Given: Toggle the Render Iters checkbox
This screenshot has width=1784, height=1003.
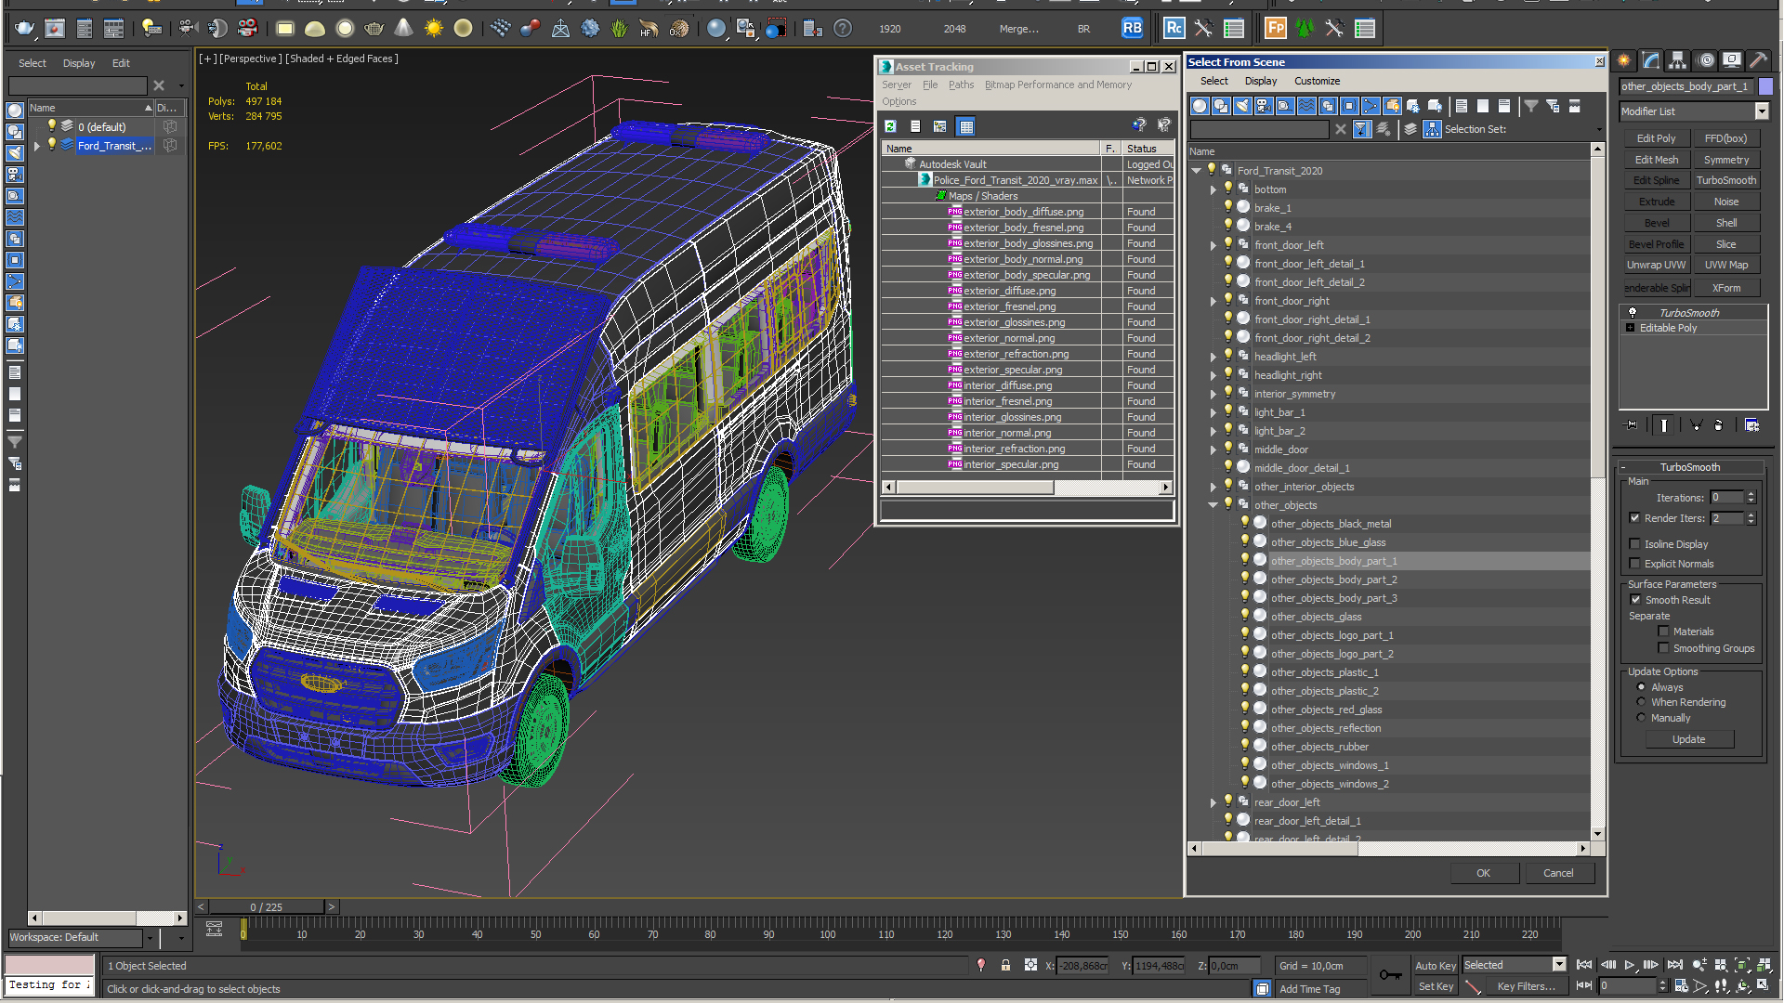Looking at the screenshot, I should click(x=1634, y=518).
